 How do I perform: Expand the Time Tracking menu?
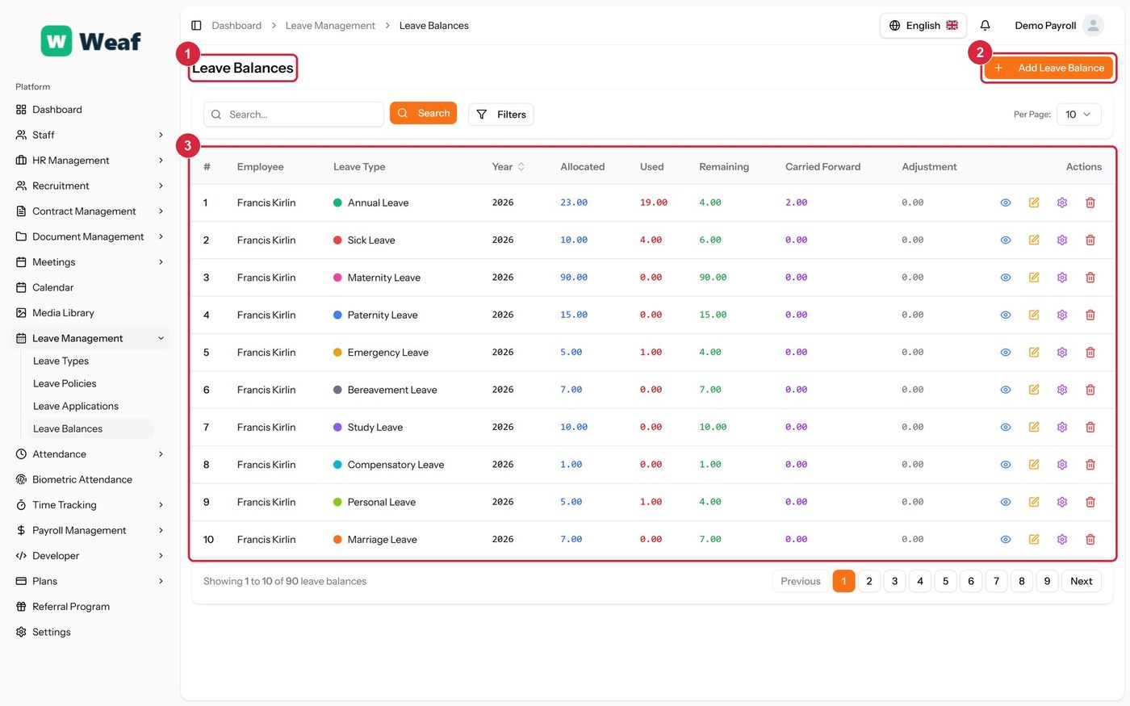pyautogui.click(x=90, y=505)
